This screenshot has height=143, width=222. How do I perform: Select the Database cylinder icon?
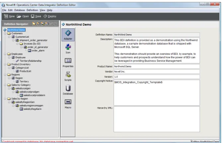(68, 90)
